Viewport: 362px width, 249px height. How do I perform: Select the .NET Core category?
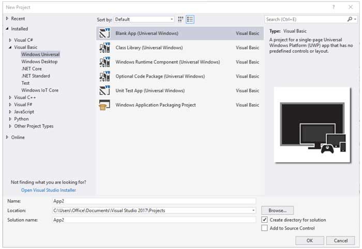[32, 69]
